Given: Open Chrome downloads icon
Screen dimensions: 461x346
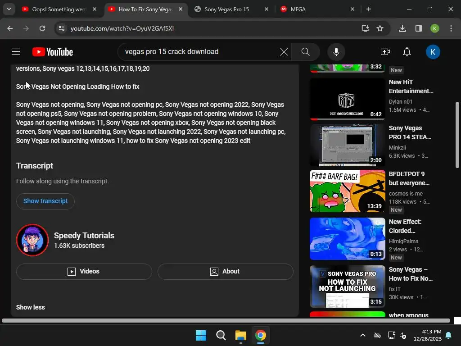Looking at the screenshot, I should [402, 28].
